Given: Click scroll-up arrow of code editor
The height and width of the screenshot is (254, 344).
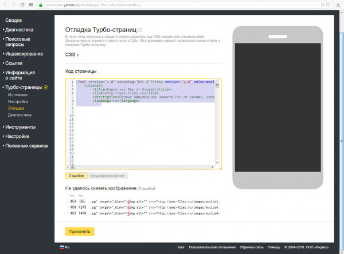Looking at the screenshot, I should pos(217,81).
